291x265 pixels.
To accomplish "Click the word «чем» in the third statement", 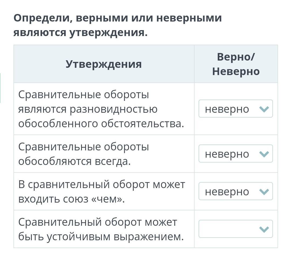I will click(x=107, y=199).
